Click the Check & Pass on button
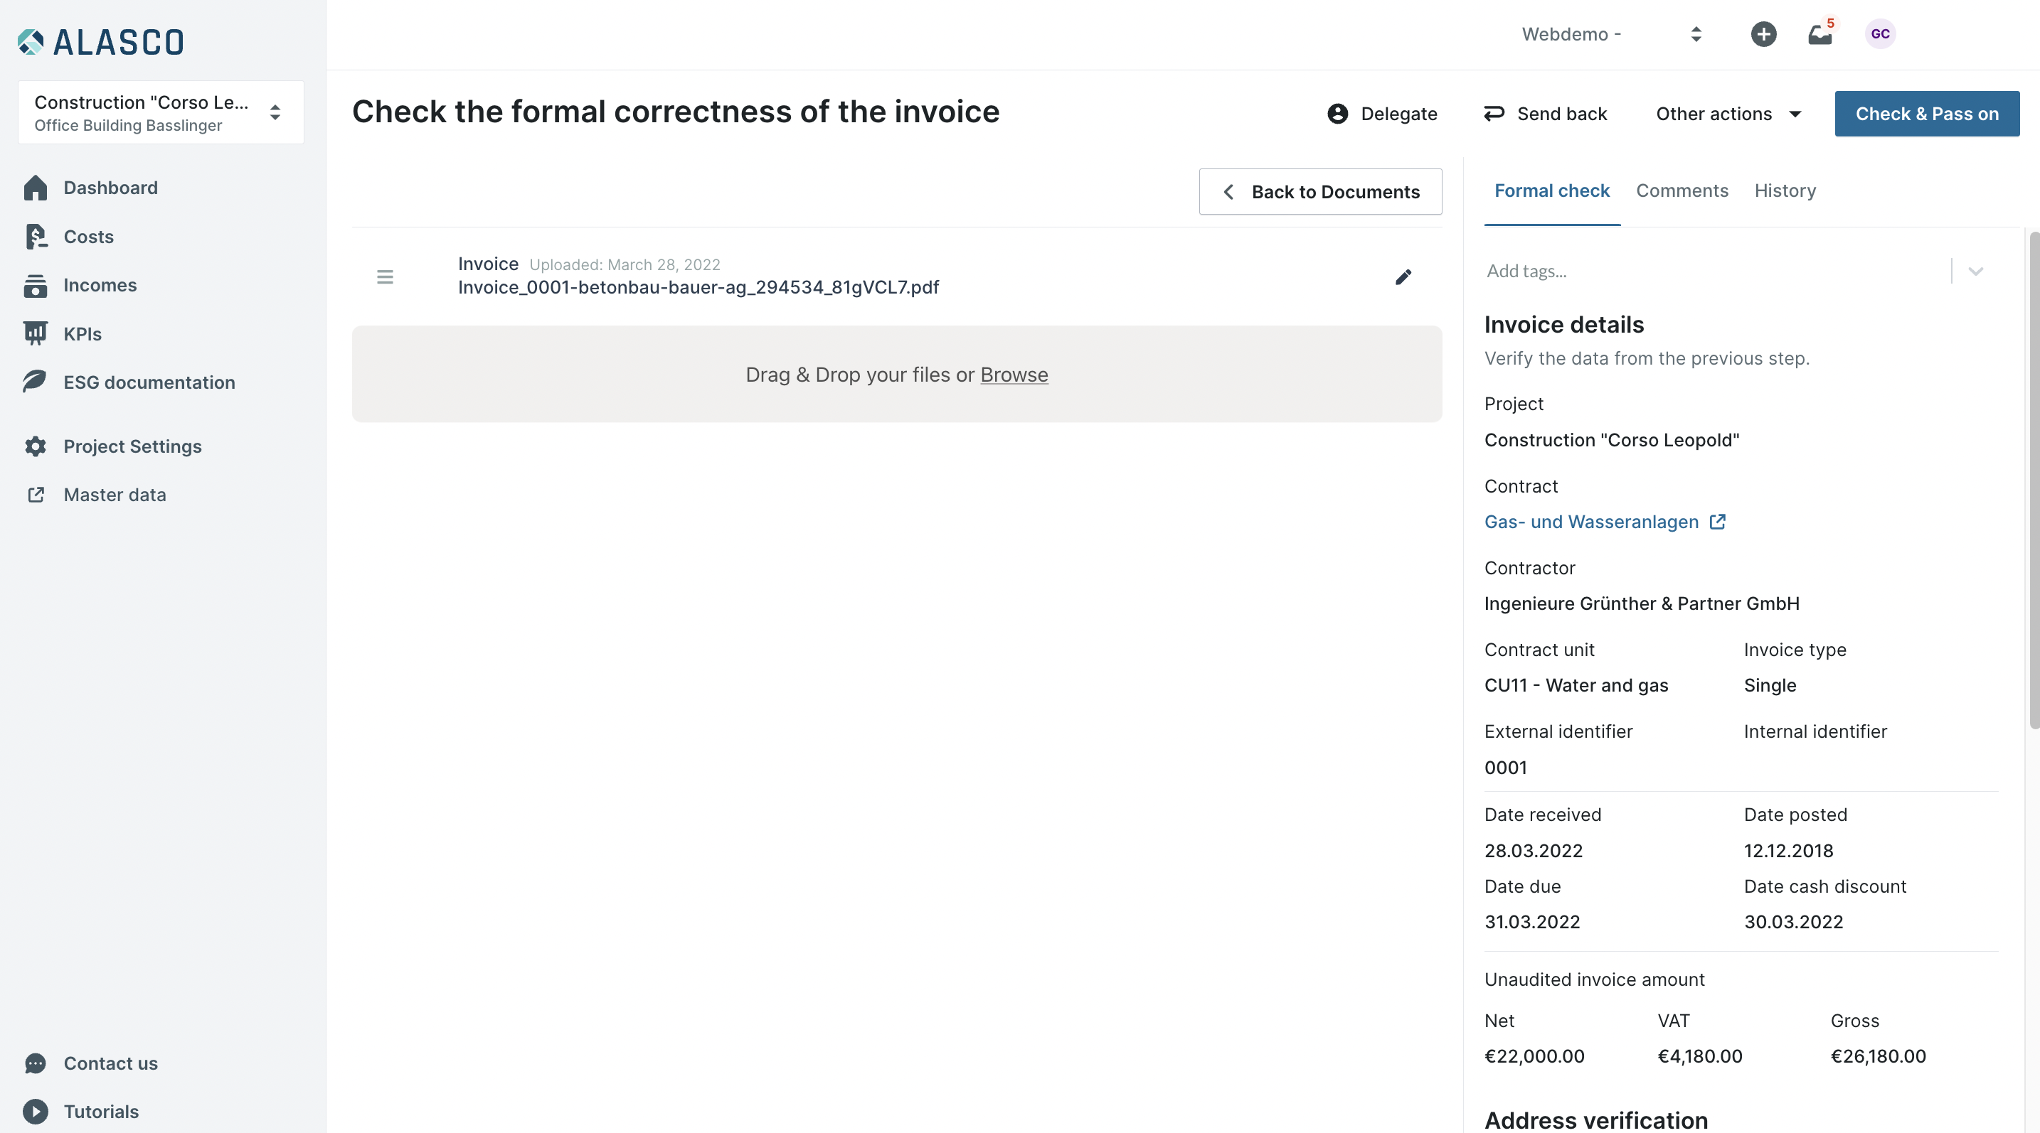Image resolution: width=2040 pixels, height=1133 pixels. pyautogui.click(x=1926, y=114)
